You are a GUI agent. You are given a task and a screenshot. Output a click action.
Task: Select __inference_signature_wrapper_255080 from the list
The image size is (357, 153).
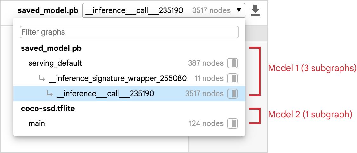118,78
